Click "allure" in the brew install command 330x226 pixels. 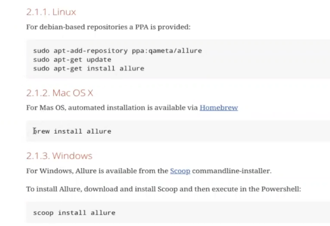coord(99,131)
